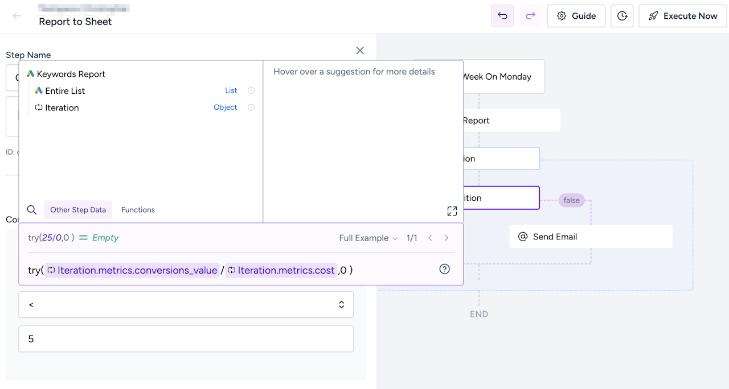Click the Execute Now button

[x=683, y=16]
